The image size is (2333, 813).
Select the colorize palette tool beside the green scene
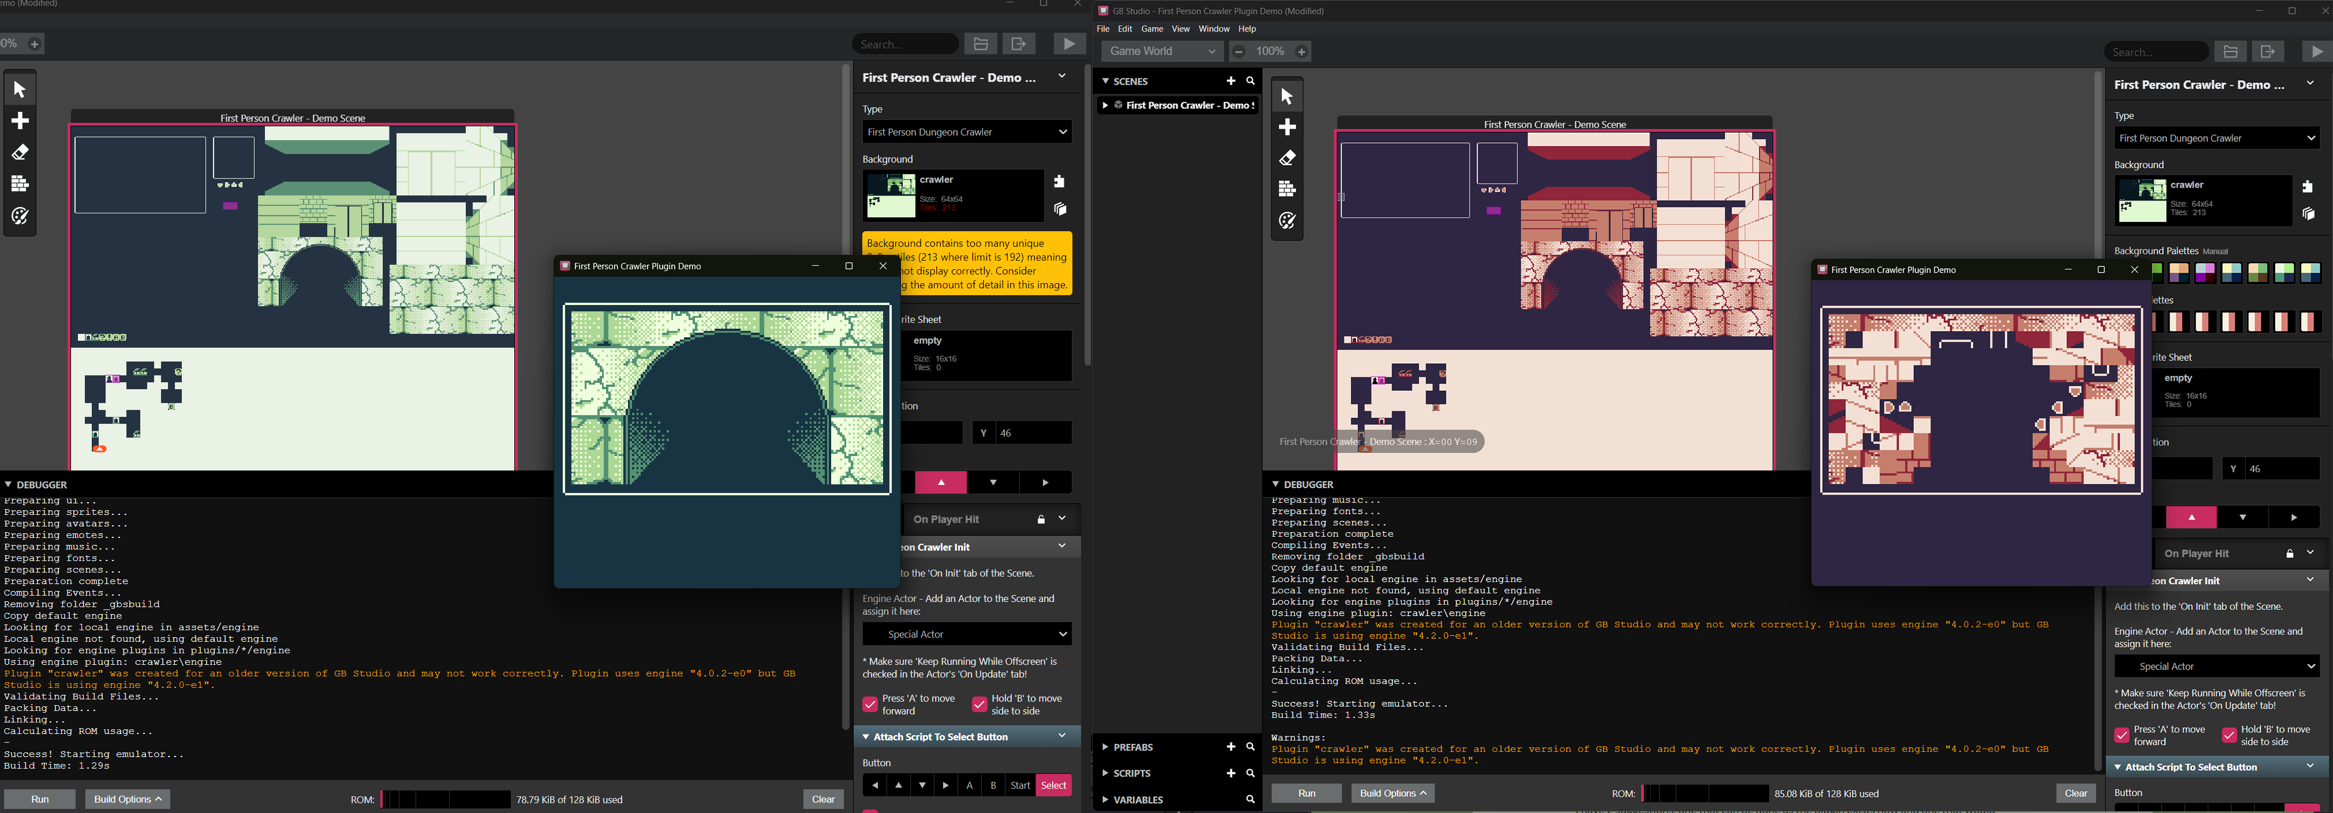[x=20, y=216]
